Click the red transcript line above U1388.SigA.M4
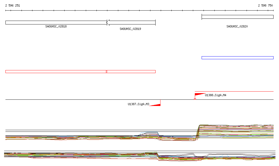The image size is (279, 166). pyautogui.click(x=234, y=91)
